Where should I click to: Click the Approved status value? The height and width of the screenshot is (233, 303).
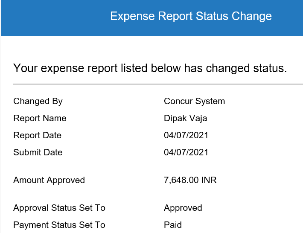pos(183,208)
